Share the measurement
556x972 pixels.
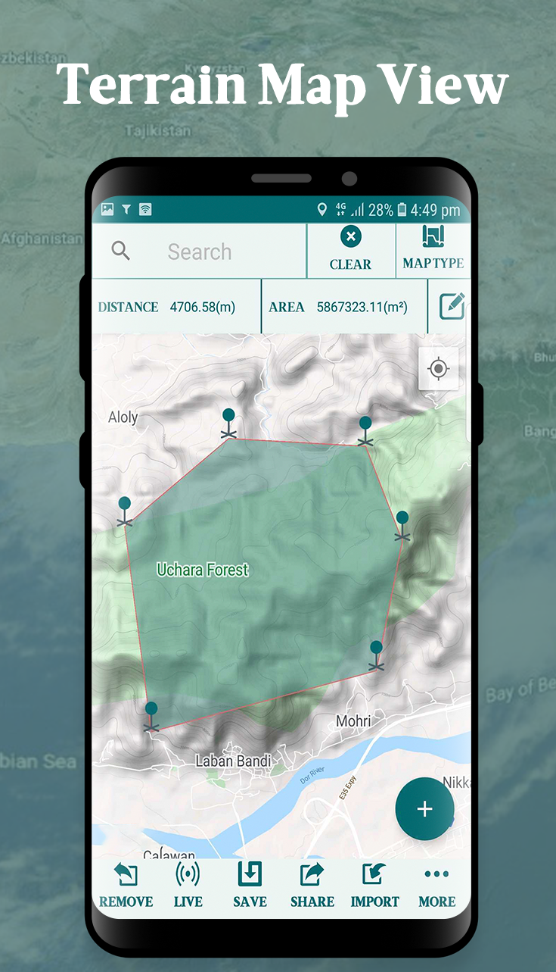tap(312, 885)
